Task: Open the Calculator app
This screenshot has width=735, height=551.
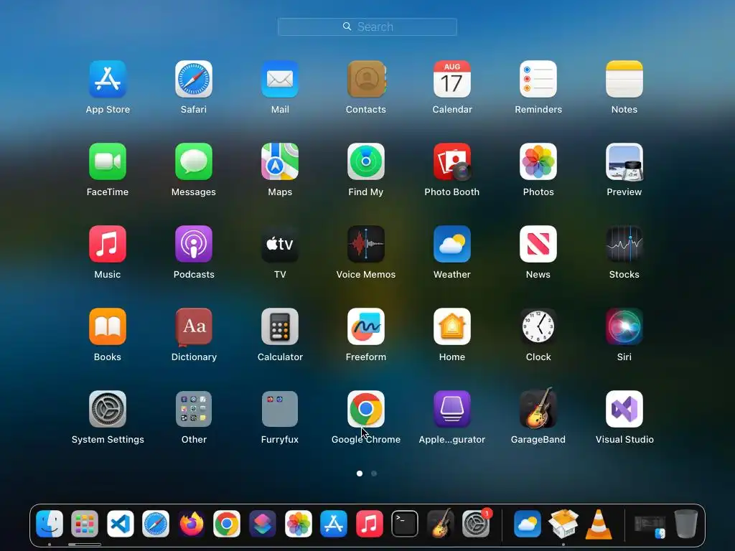Action: coord(280,326)
